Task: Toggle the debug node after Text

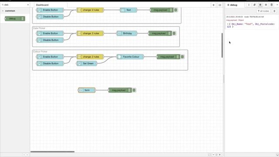Action: (176, 10)
